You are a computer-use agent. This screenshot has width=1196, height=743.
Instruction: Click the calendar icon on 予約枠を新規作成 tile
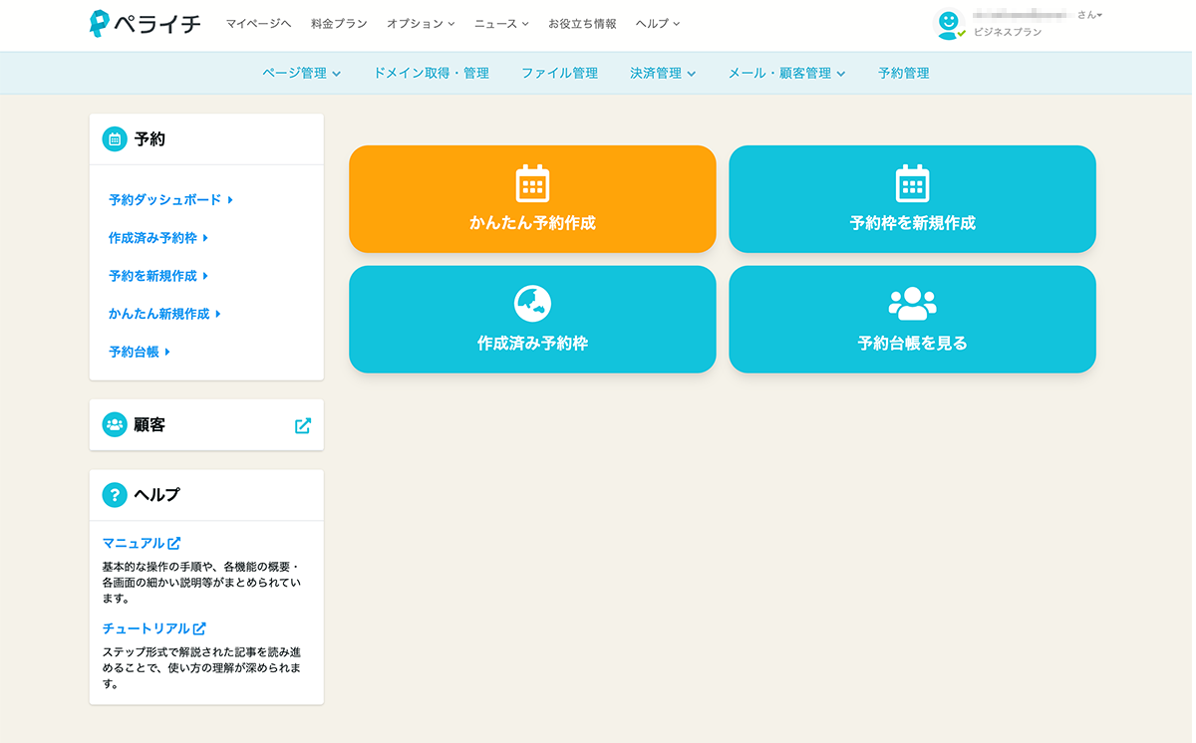coord(912,184)
